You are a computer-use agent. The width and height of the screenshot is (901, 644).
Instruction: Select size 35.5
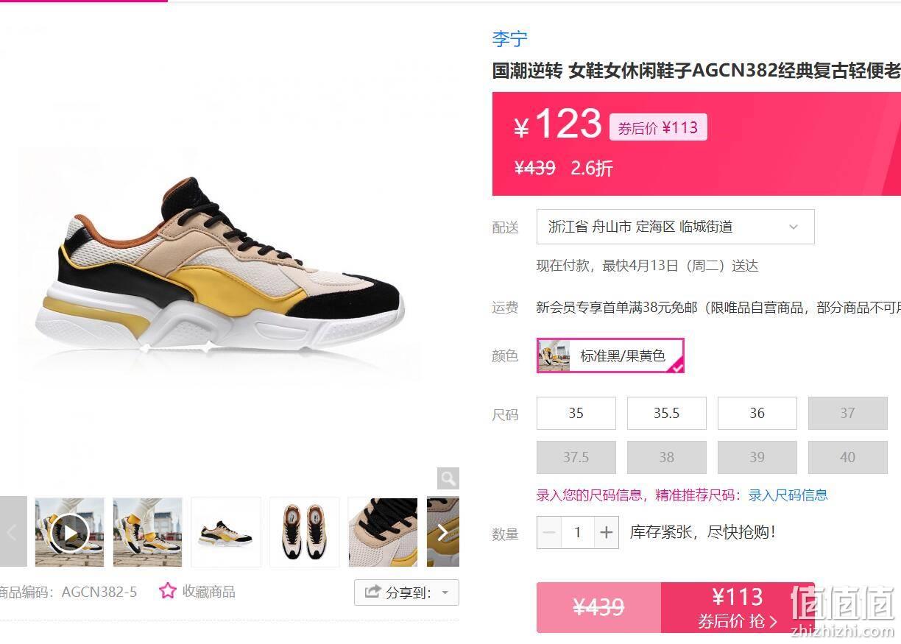[667, 413]
